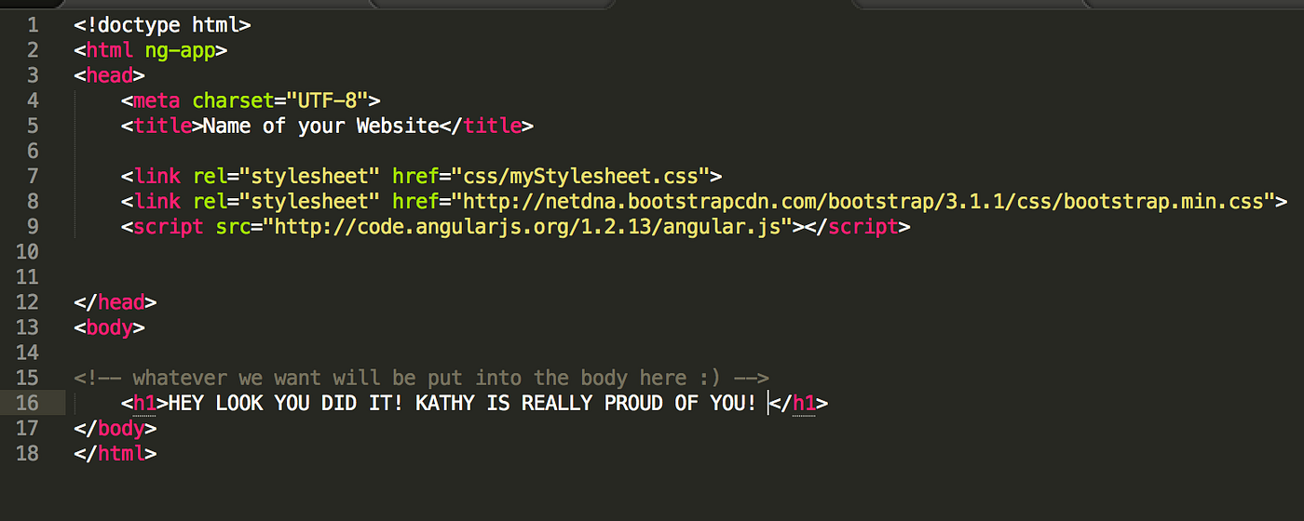Image resolution: width=1304 pixels, height=521 pixels.
Task: Click the "link" tag name on line 8
Action: (156, 201)
